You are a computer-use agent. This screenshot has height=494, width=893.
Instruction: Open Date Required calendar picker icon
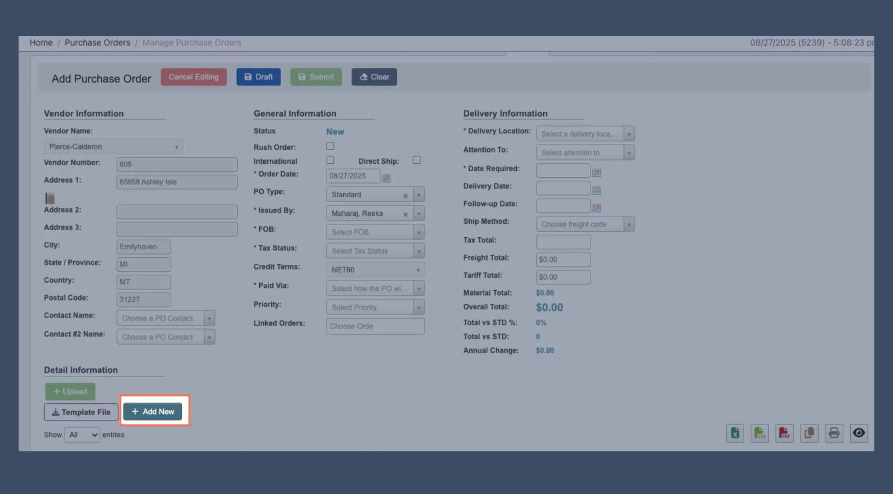[596, 173]
